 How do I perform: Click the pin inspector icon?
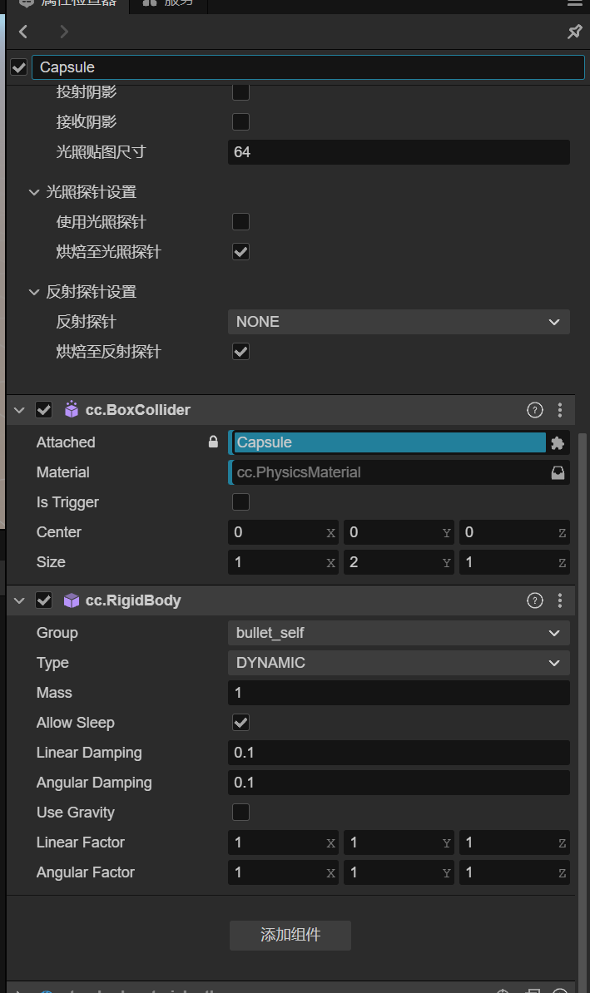click(574, 32)
